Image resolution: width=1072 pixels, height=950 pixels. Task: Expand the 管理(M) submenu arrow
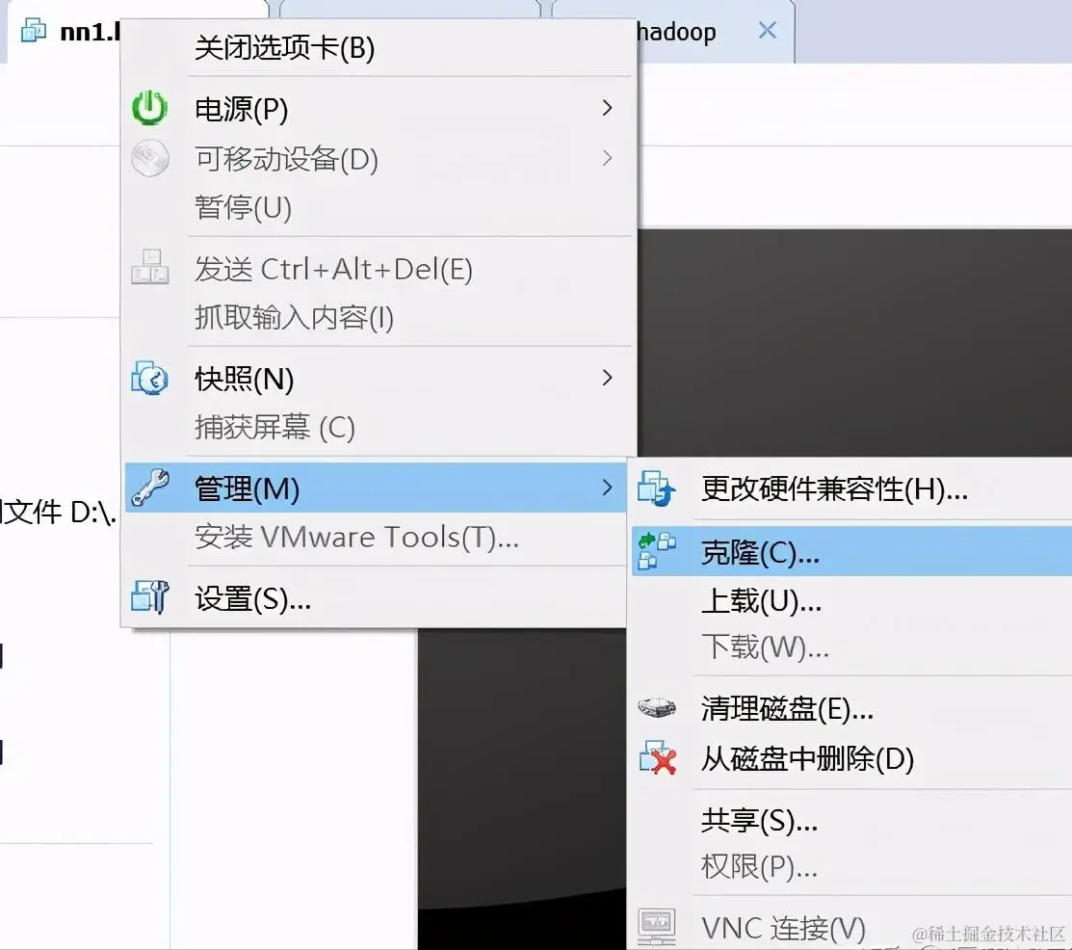(x=607, y=487)
